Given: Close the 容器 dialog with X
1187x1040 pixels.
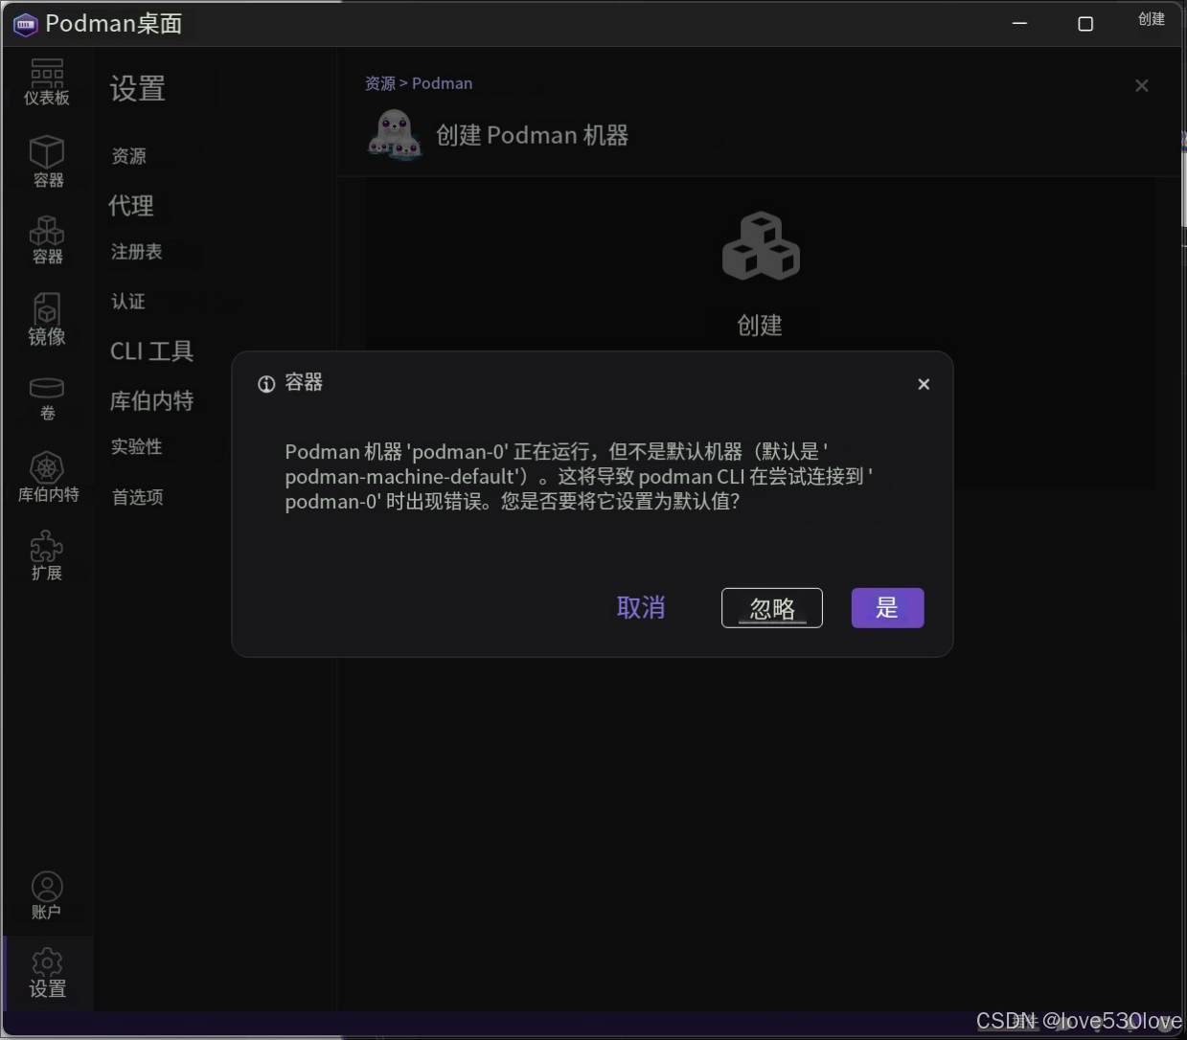Looking at the screenshot, I should point(924,384).
